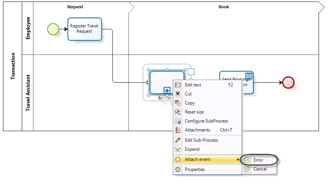Click the Cancel event icon in submenu

[246, 169]
